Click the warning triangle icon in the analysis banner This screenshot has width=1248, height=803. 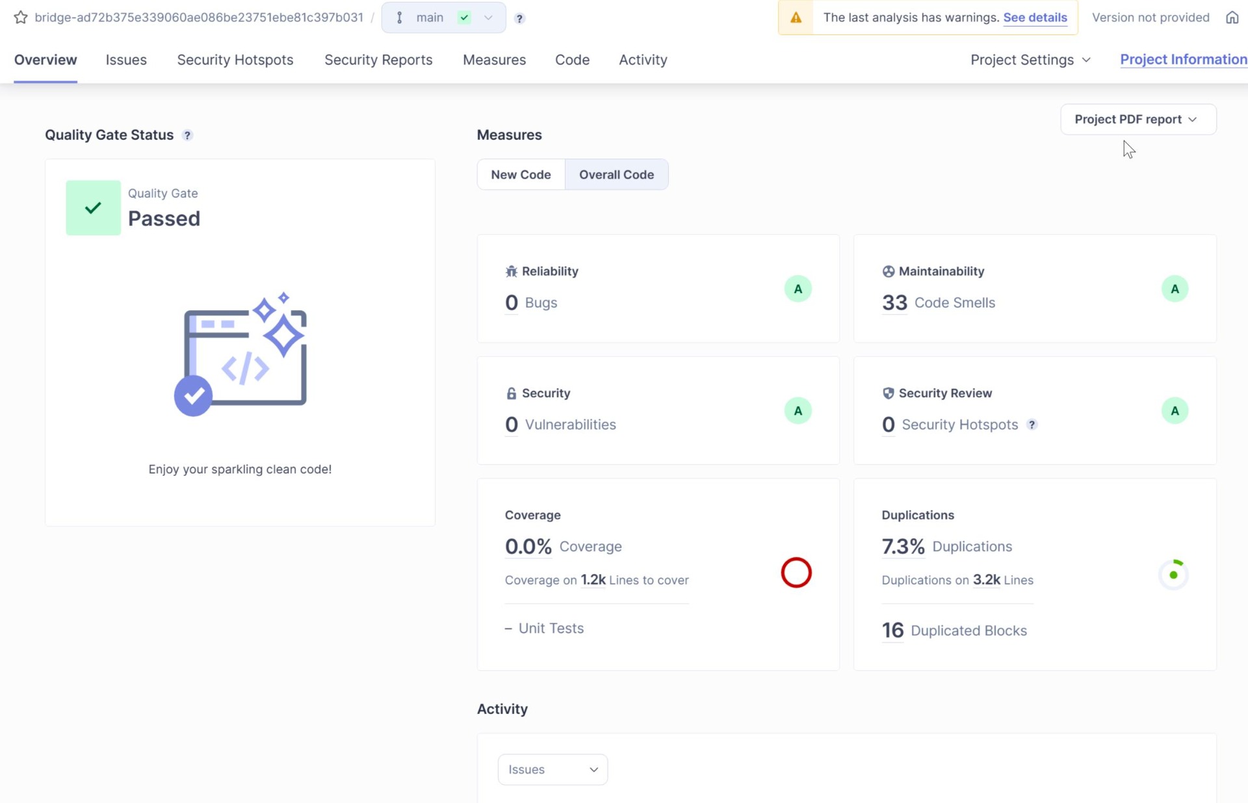click(796, 18)
